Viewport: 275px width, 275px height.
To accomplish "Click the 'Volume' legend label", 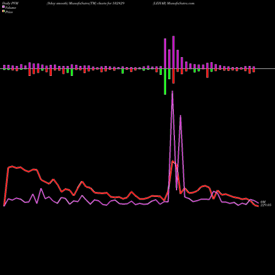I will pos(10,8).
